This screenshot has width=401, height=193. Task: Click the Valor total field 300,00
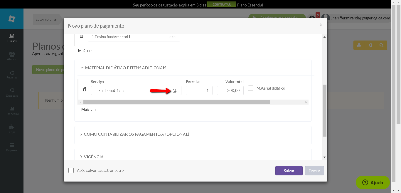[x=230, y=90]
